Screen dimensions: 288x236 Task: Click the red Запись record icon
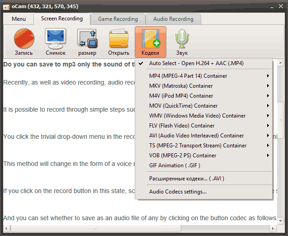tap(24, 38)
